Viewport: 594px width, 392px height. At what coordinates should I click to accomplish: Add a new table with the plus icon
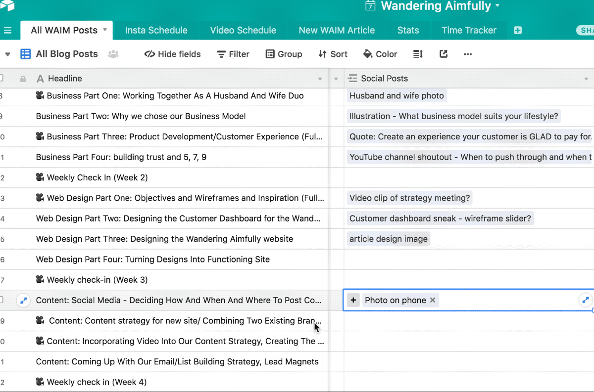tap(518, 30)
